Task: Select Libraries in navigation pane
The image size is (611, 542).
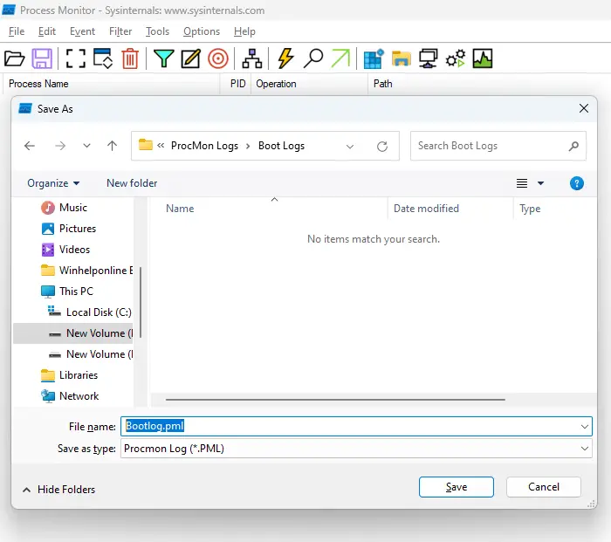Action: [69, 375]
